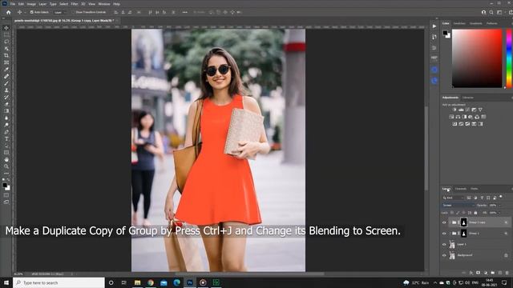The width and height of the screenshot is (513, 288).
Task: Hide the Group 1 copy layer
Action: pos(444,222)
